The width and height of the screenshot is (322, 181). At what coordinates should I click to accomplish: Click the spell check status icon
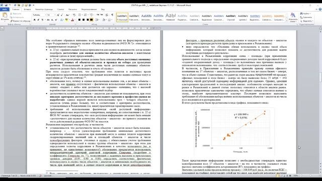pos(40,175)
